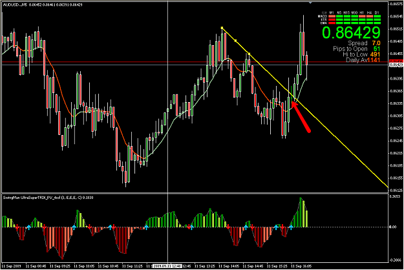Click the SwingMan UltraSuperTRIX indicator label
The height and width of the screenshot is (270, 404).
coord(48,198)
